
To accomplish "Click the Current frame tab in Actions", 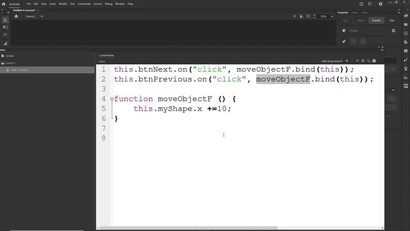I will (x=106, y=55).
